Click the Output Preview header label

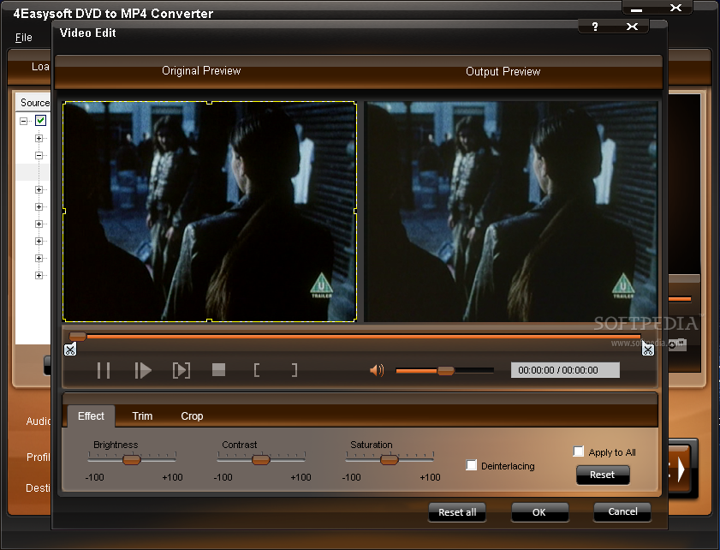coord(503,72)
